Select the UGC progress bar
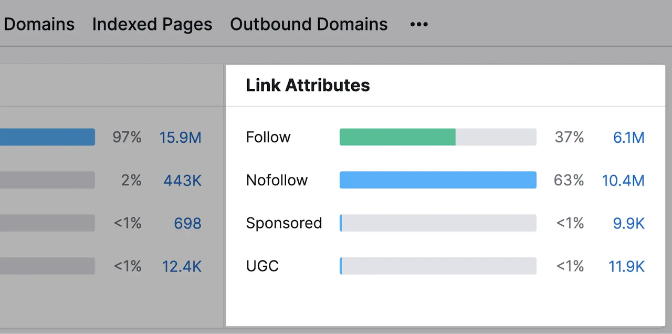 (x=438, y=266)
